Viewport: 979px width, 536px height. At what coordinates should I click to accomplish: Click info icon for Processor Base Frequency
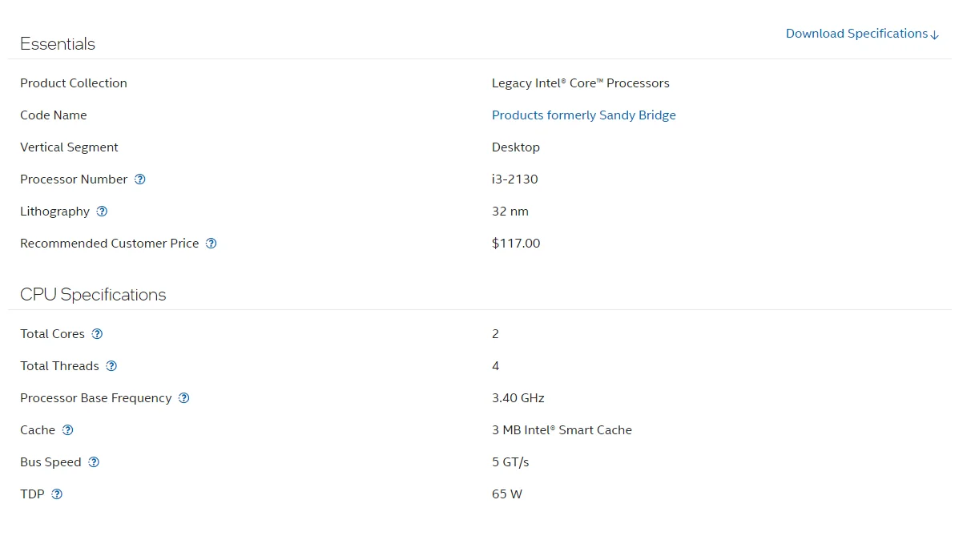click(x=184, y=398)
